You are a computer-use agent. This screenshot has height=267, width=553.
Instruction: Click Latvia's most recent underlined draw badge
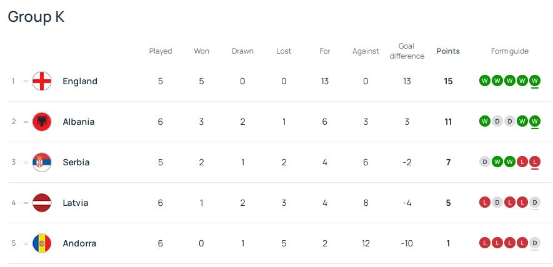coord(534,203)
